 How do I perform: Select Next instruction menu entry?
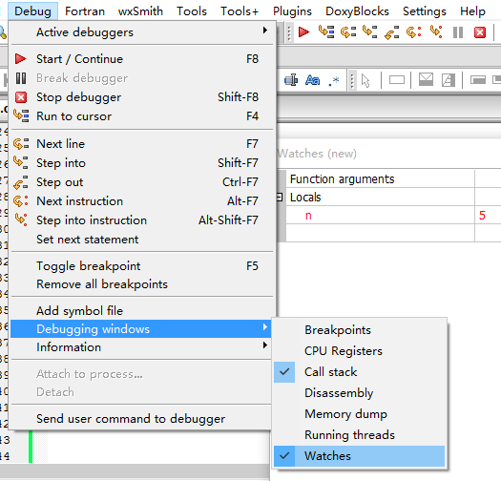click(x=142, y=201)
